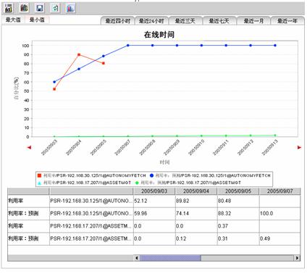Click the first row 利用率 label cell

pyautogui.click(x=28, y=201)
